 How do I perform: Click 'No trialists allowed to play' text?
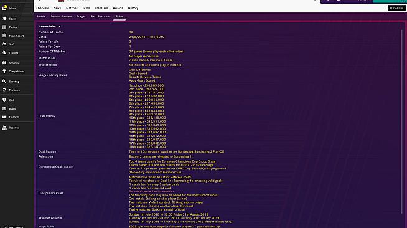click(x=155, y=65)
